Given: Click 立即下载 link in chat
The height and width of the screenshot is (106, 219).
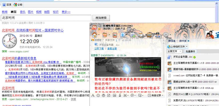Looking at the screenshot, I should coord(99,48).
